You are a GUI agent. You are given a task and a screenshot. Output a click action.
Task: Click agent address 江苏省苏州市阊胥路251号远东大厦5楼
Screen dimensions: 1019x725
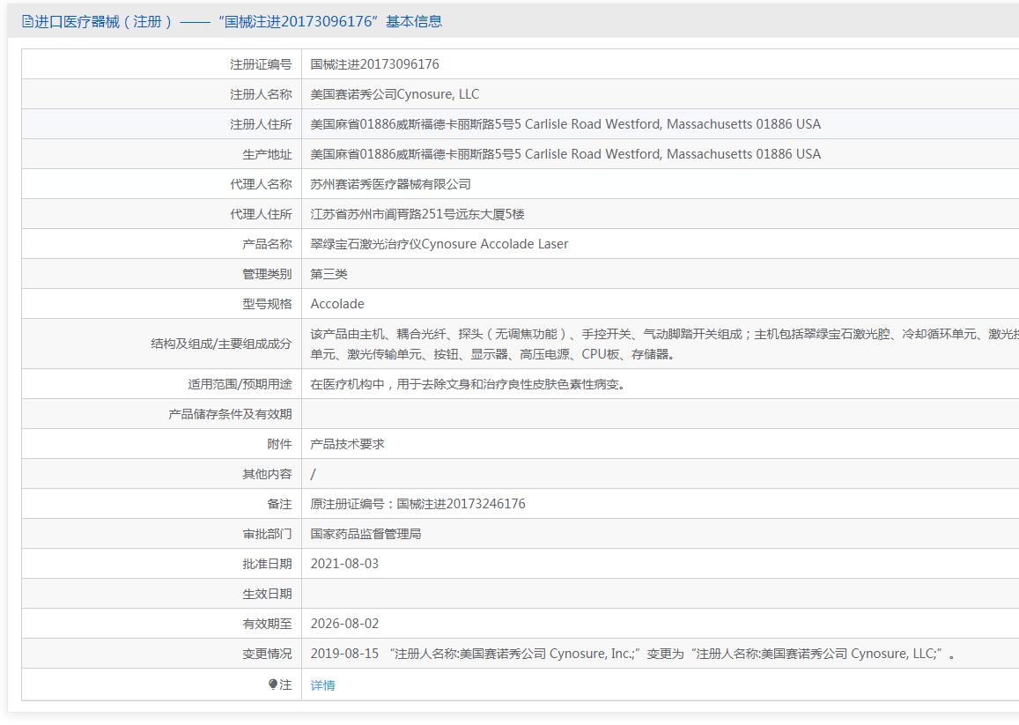(417, 214)
